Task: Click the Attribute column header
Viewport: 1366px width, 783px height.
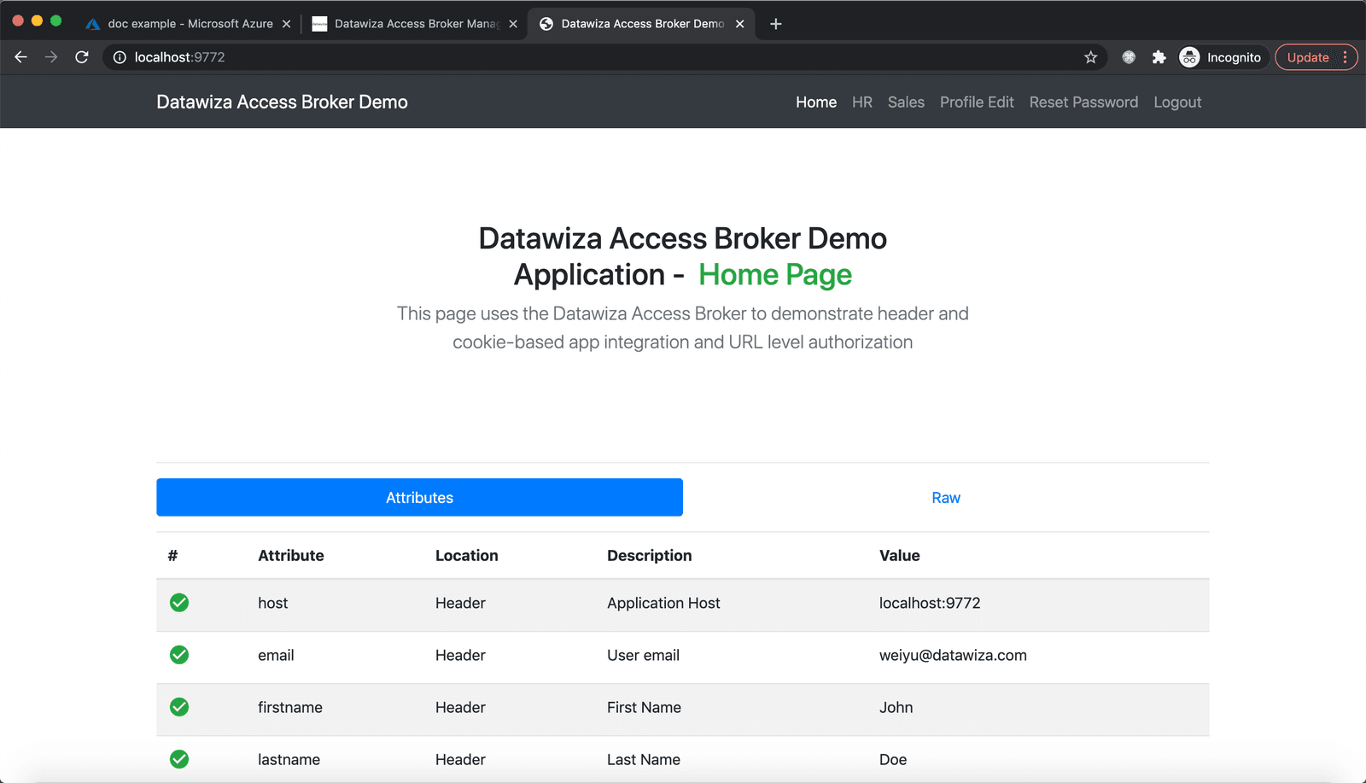Action: tap(291, 555)
